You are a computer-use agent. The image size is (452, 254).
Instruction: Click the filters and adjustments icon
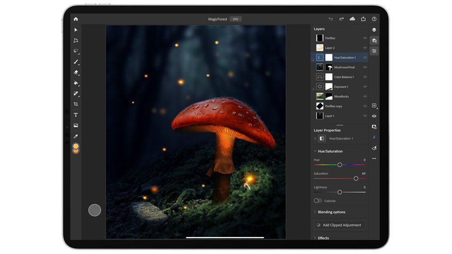coord(374,148)
